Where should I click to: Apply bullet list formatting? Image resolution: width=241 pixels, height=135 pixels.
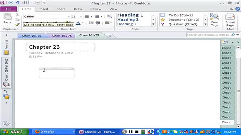87,17
